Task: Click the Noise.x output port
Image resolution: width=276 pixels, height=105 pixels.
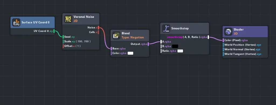Action: point(99,28)
